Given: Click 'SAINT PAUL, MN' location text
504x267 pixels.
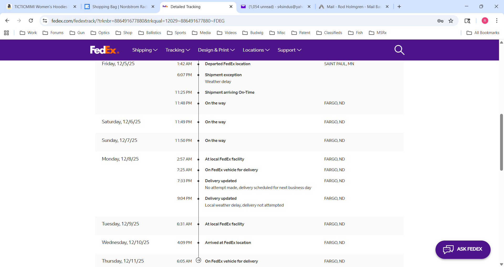Looking at the screenshot, I should [x=339, y=64].
